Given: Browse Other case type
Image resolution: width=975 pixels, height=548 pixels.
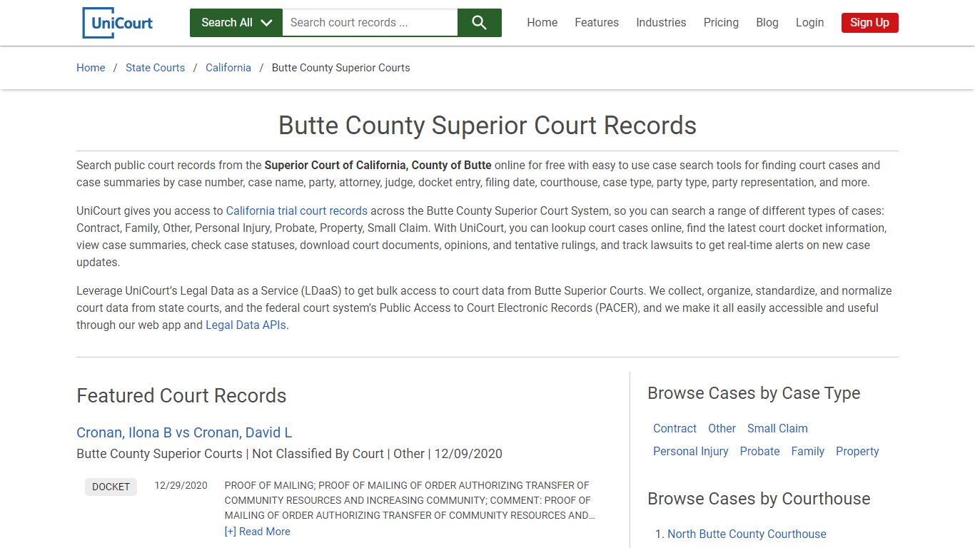Looking at the screenshot, I should tap(722, 429).
